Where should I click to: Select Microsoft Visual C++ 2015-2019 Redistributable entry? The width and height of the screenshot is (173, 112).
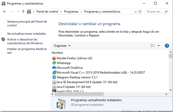click(x=101, y=73)
